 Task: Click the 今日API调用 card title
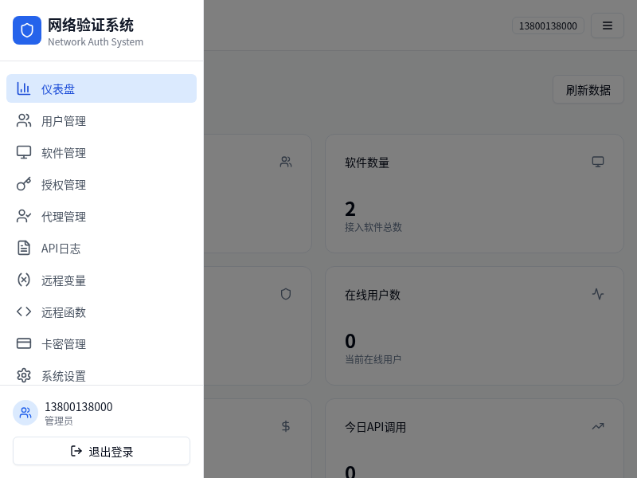click(375, 427)
